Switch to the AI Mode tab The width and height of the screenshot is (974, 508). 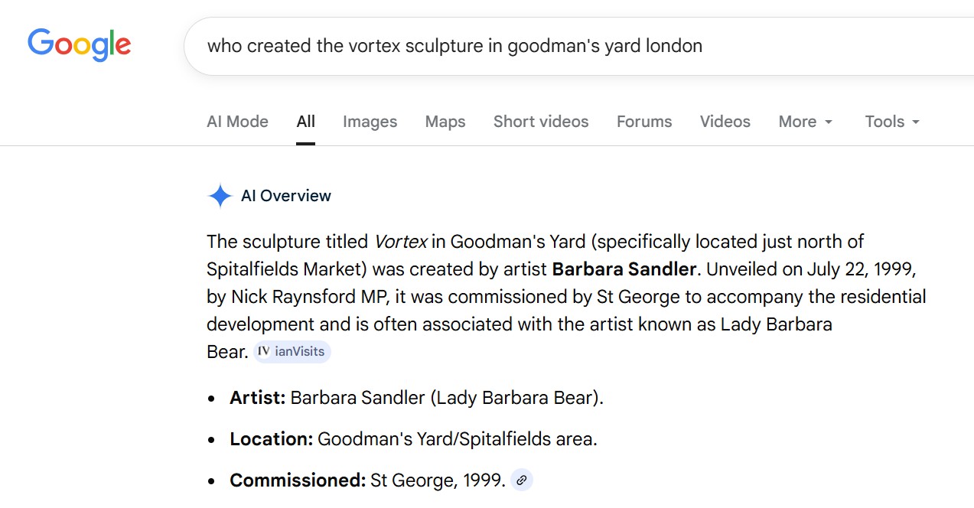237,122
